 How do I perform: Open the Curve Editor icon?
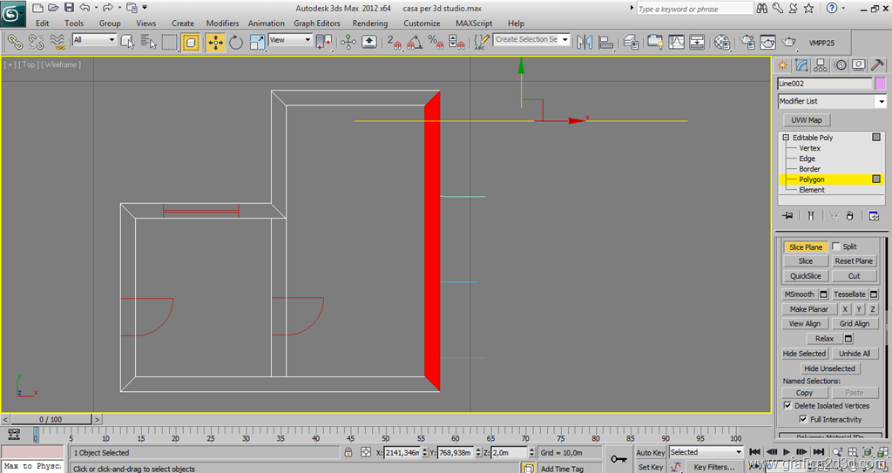tap(677, 42)
